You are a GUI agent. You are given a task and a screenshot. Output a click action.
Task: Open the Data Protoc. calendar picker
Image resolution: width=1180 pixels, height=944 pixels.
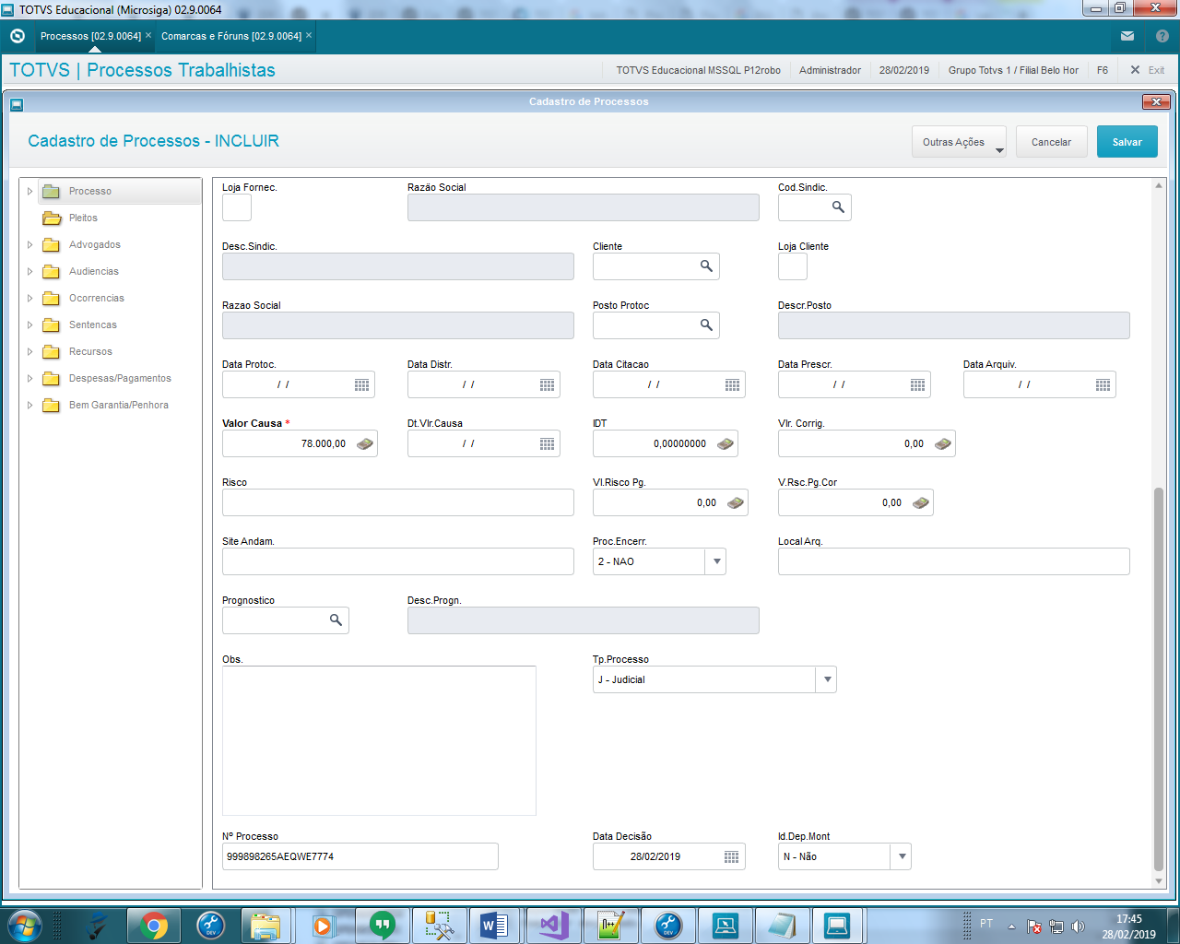(362, 384)
